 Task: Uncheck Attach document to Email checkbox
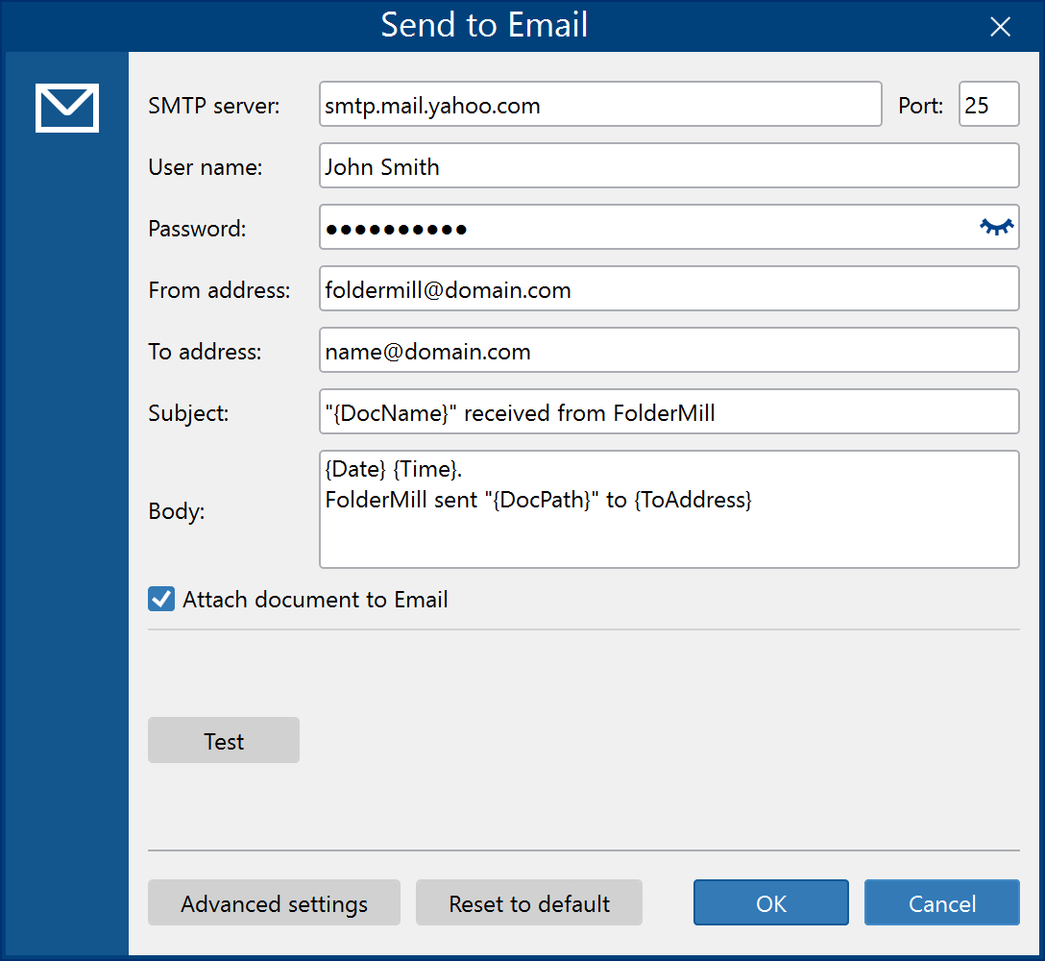pos(161,599)
